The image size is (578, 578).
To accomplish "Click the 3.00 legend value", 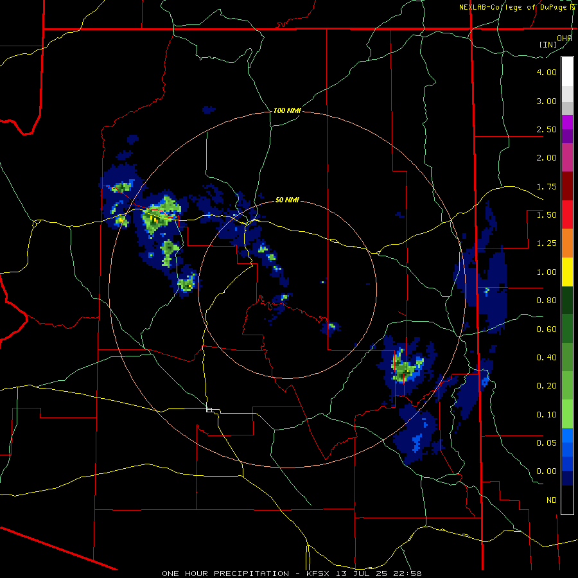I will click(x=547, y=101).
